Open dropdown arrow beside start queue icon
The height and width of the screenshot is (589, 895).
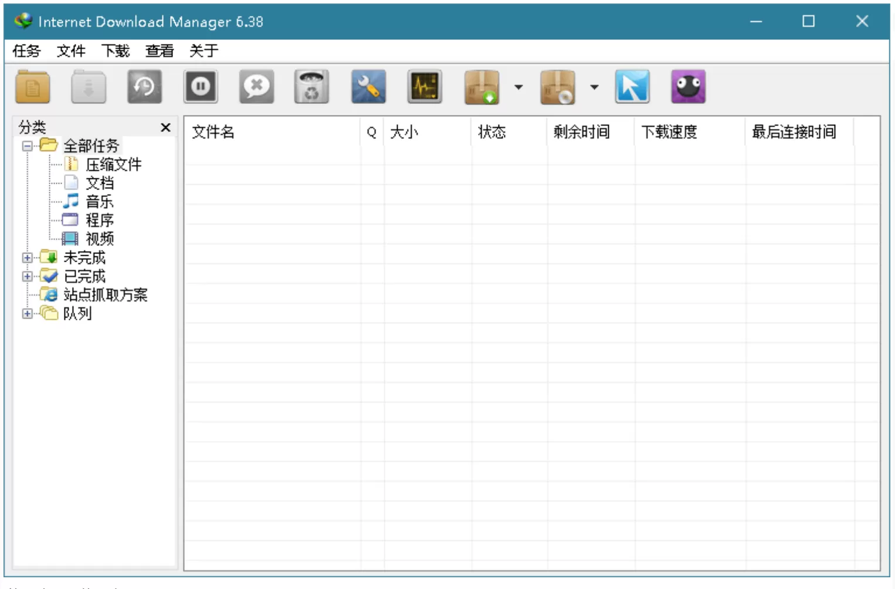pos(518,87)
